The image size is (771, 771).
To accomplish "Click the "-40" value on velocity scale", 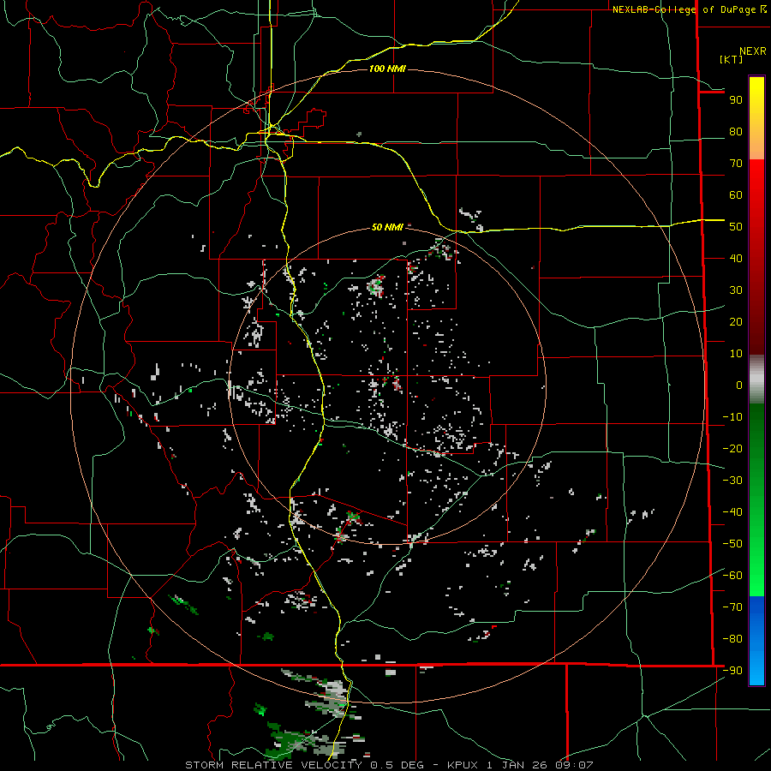I will click(x=732, y=512).
